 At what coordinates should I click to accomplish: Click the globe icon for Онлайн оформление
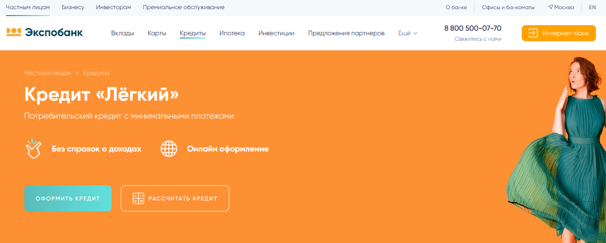click(169, 149)
